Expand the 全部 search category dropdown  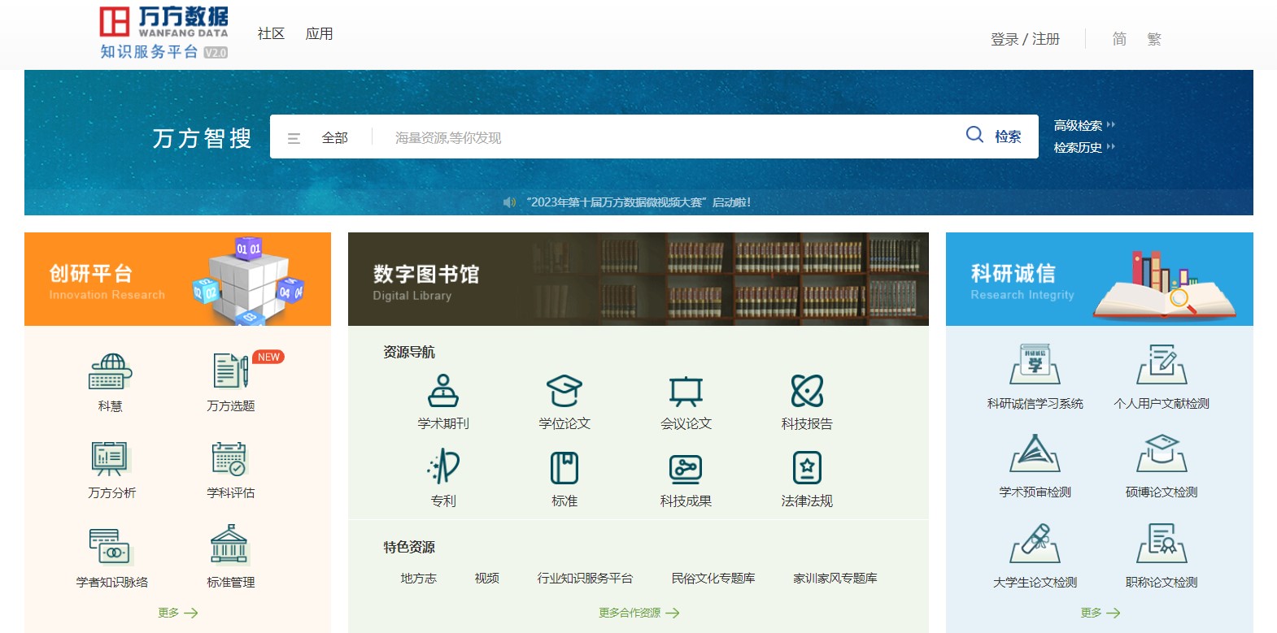point(319,138)
